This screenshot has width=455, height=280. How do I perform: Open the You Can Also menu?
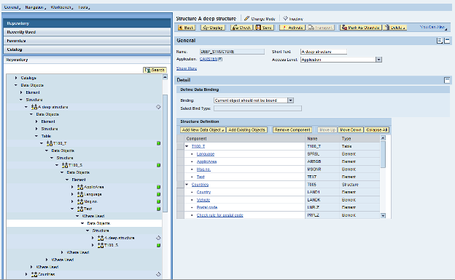click(433, 27)
